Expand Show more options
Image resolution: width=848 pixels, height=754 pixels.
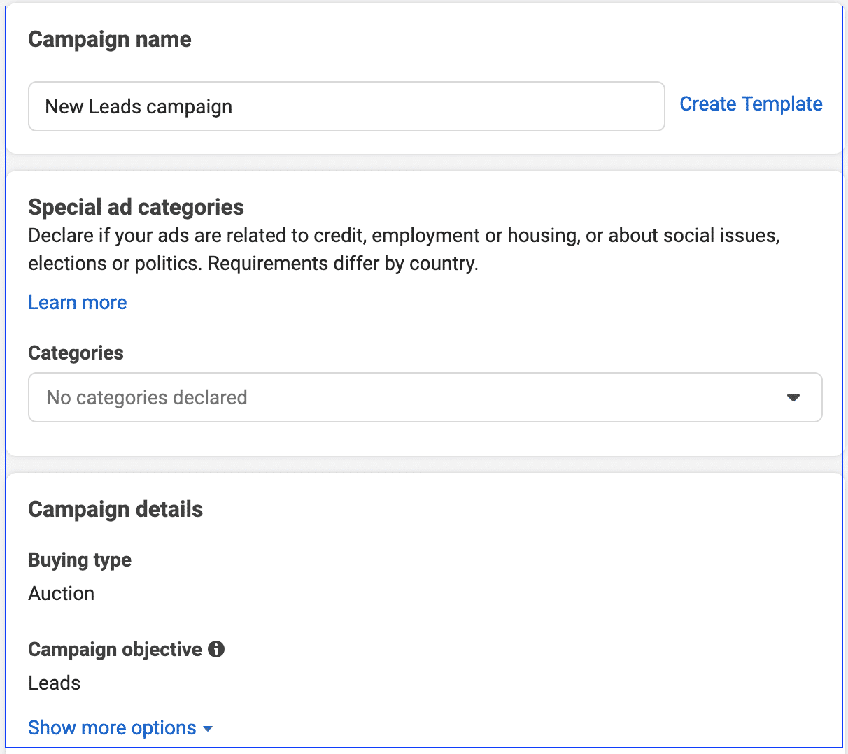click(120, 728)
